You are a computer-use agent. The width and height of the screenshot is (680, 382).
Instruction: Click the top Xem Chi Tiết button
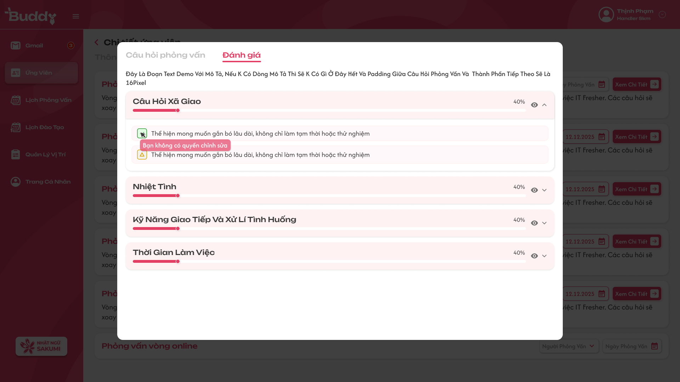click(636, 85)
